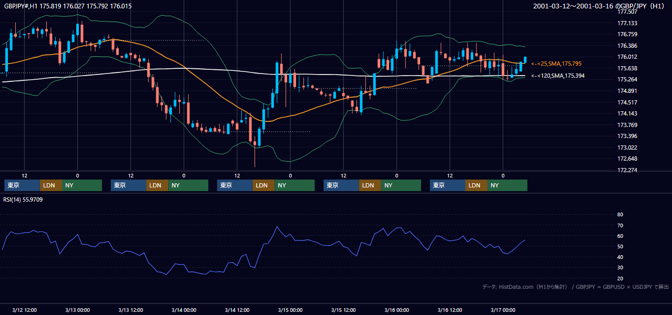Click the RSI axis level 70
672x315 pixels.
click(620, 225)
